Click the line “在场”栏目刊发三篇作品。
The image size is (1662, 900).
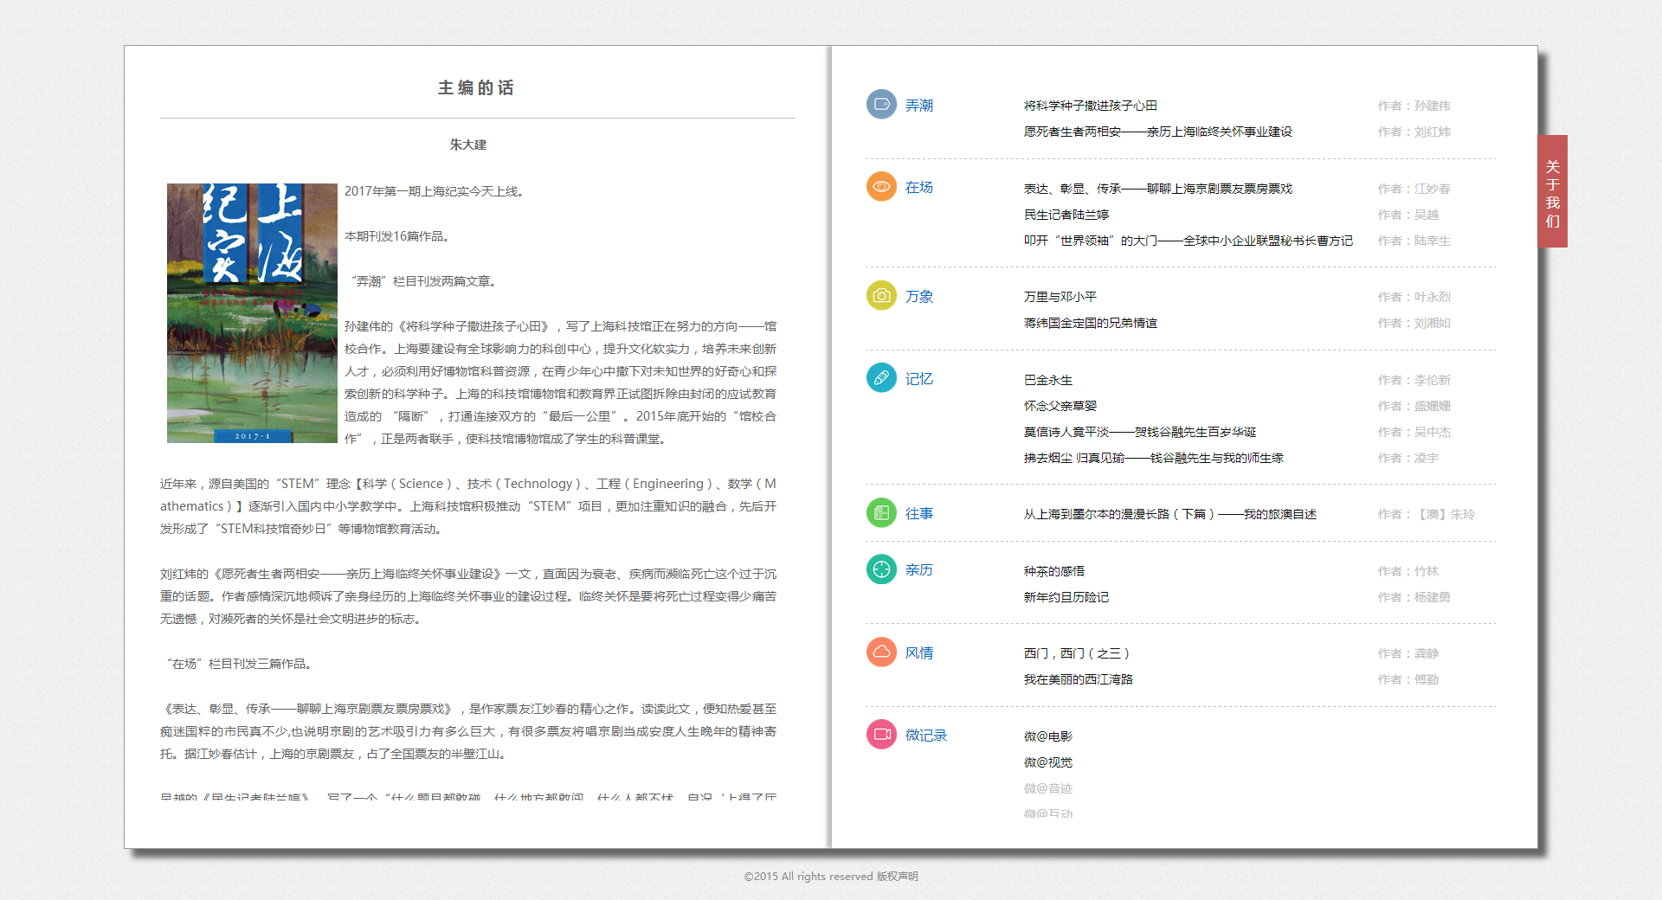pos(239,664)
